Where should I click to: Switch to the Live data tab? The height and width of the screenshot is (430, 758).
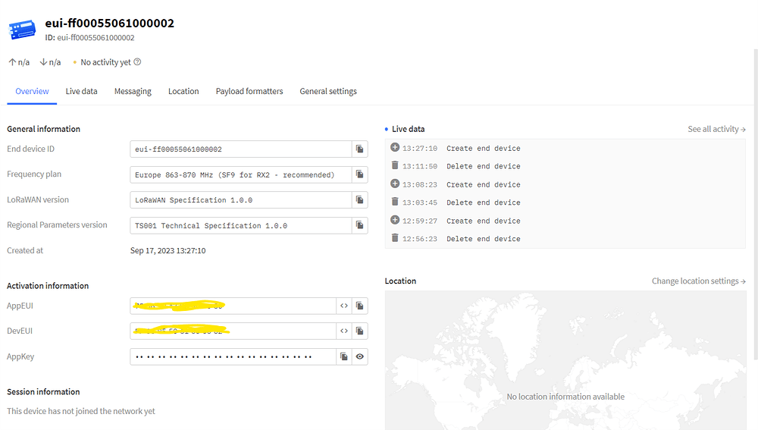pyautogui.click(x=81, y=91)
